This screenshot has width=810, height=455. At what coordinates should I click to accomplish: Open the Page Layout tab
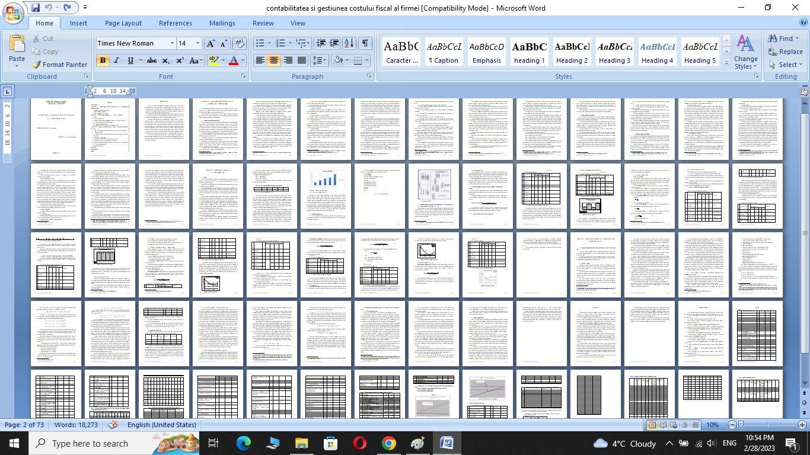[x=123, y=23]
